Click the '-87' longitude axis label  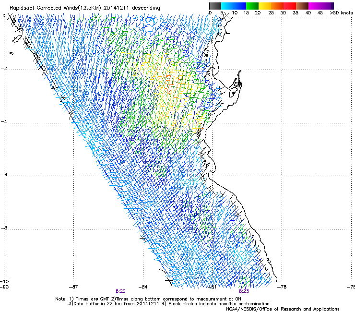click(73, 287)
